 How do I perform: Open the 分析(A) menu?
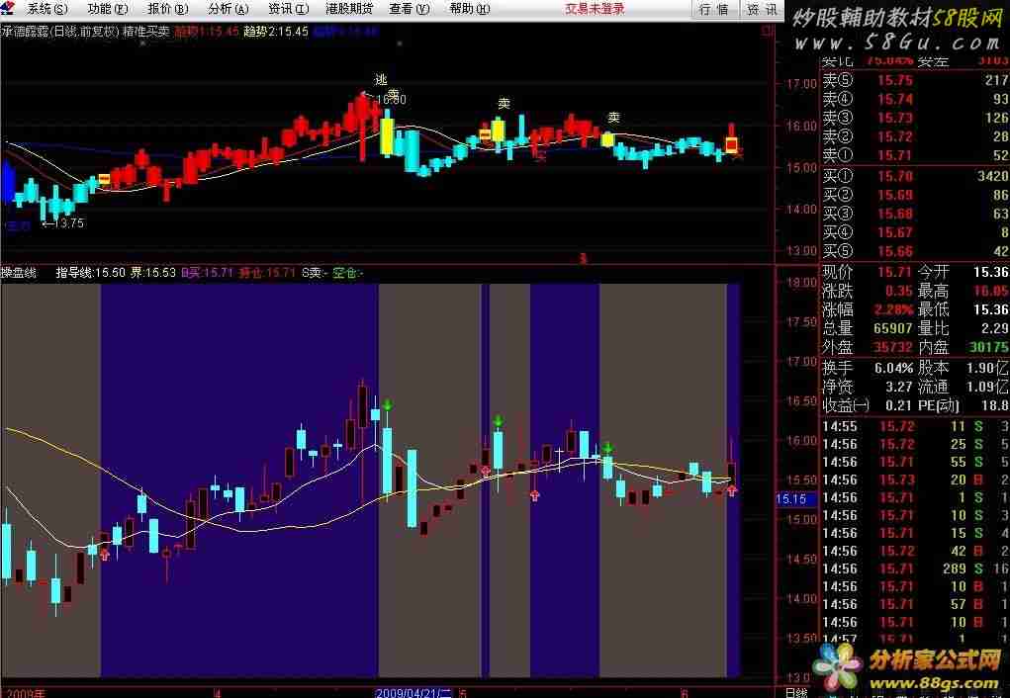[x=229, y=9]
